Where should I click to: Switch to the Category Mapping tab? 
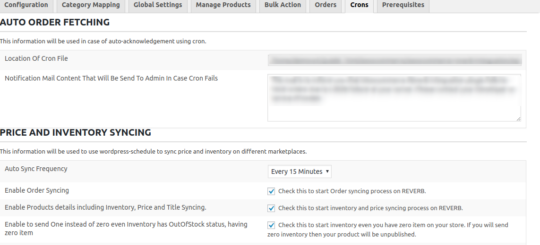pos(91,5)
